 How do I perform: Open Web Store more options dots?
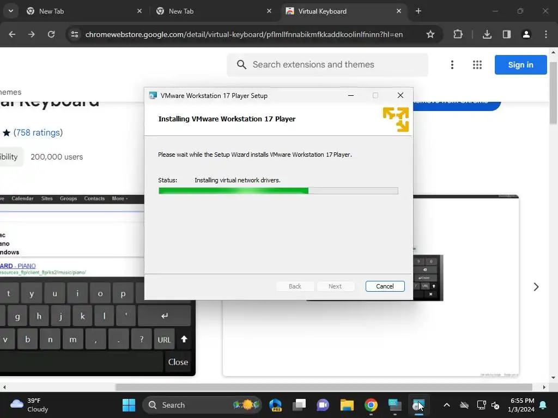pos(452,65)
